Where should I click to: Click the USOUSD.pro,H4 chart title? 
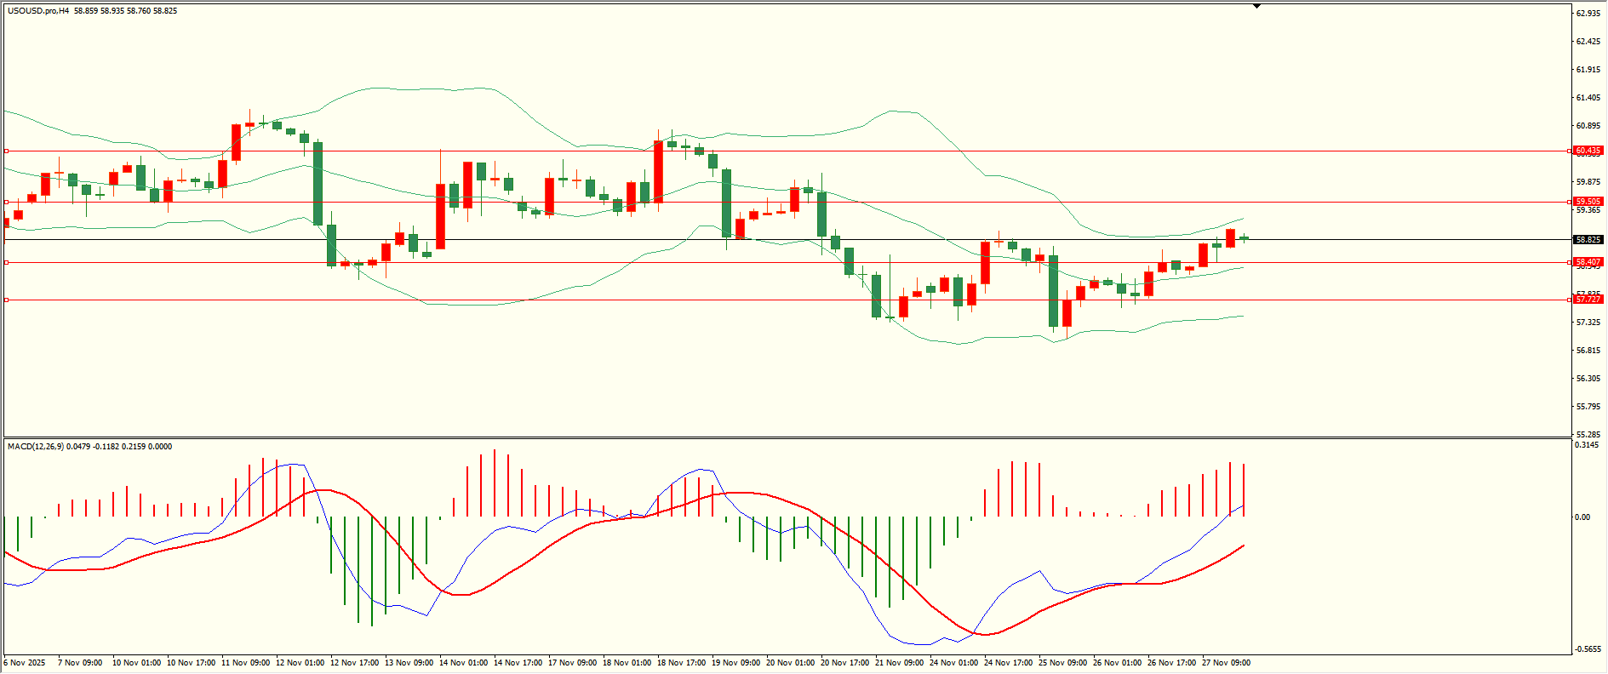pyautogui.click(x=38, y=11)
